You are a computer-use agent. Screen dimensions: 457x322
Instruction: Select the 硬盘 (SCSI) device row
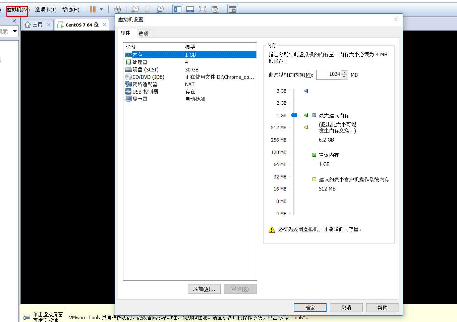tap(190, 69)
